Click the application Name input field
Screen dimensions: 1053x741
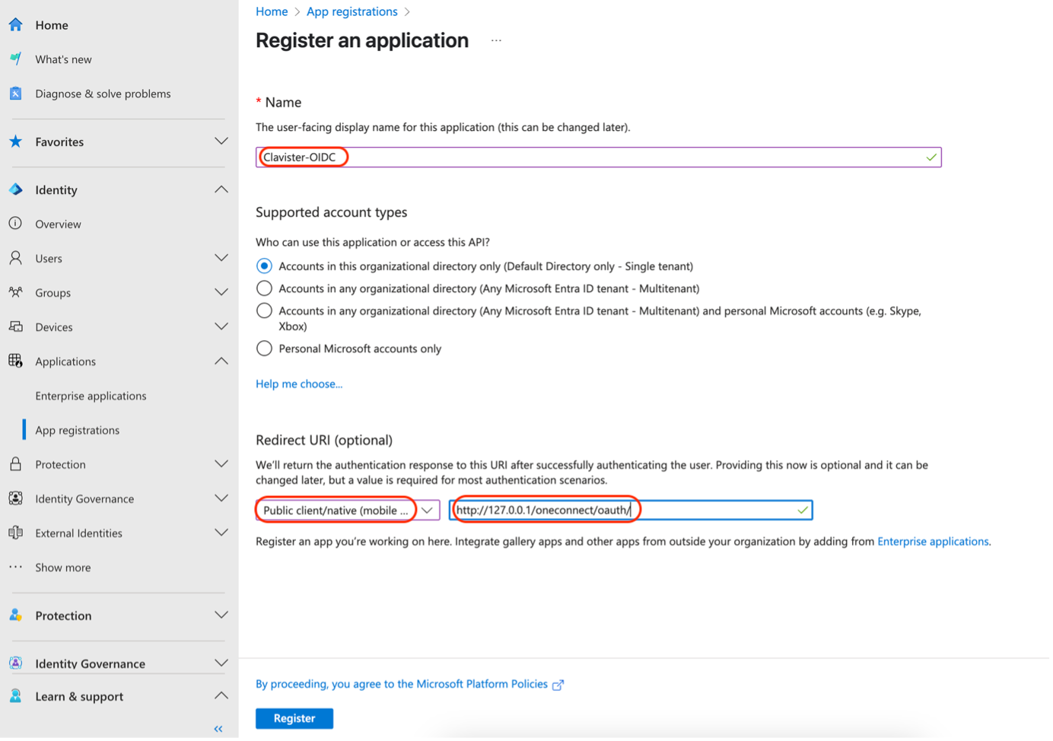pyautogui.click(x=598, y=157)
